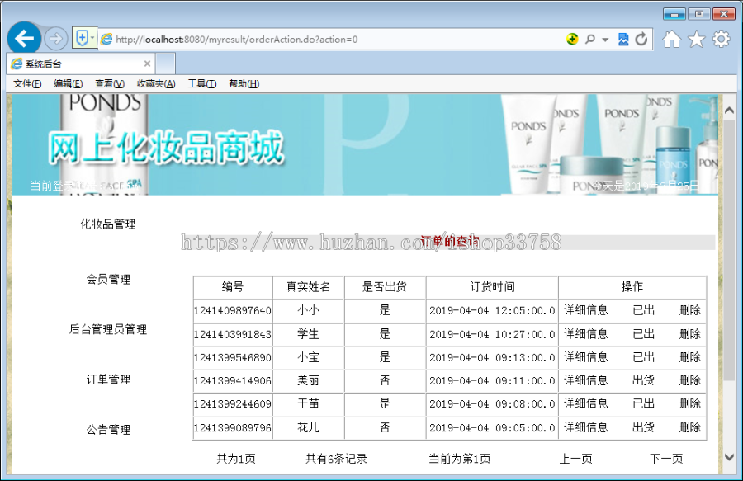Refresh the orderAction page
This screenshot has height=481, width=743.
tap(643, 38)
